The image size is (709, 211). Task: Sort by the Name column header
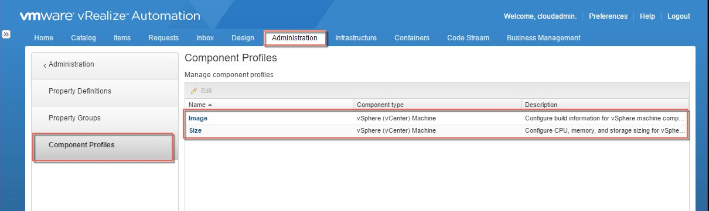pyautogui.click(x=269, y=105)
